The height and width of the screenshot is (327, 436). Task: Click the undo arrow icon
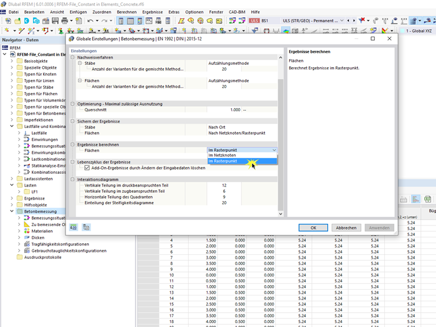coord(90,21)
